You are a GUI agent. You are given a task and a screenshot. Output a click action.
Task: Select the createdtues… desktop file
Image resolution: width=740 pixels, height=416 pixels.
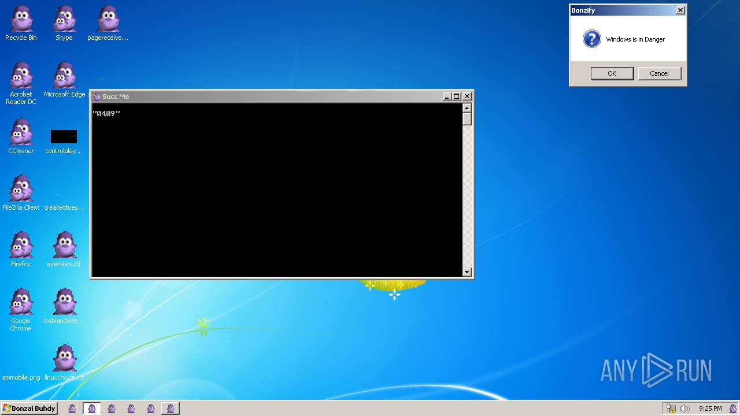point(64,202)
